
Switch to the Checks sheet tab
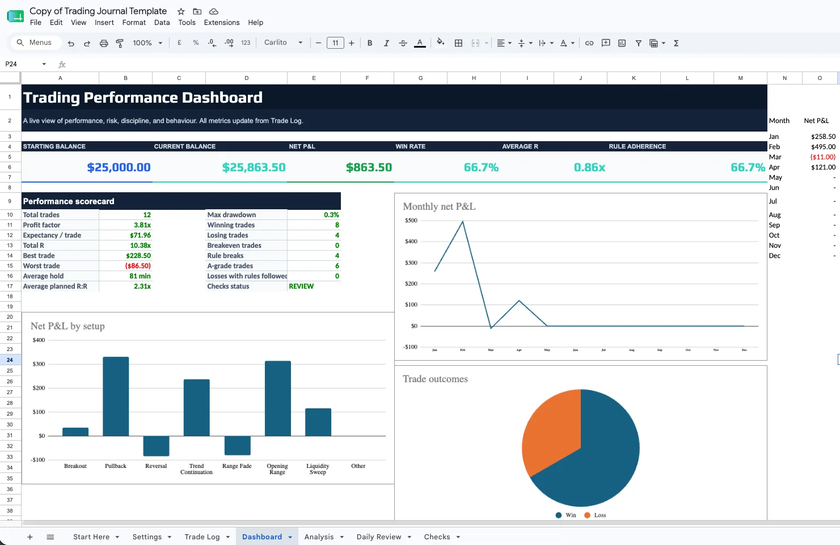tap(437, 537)
